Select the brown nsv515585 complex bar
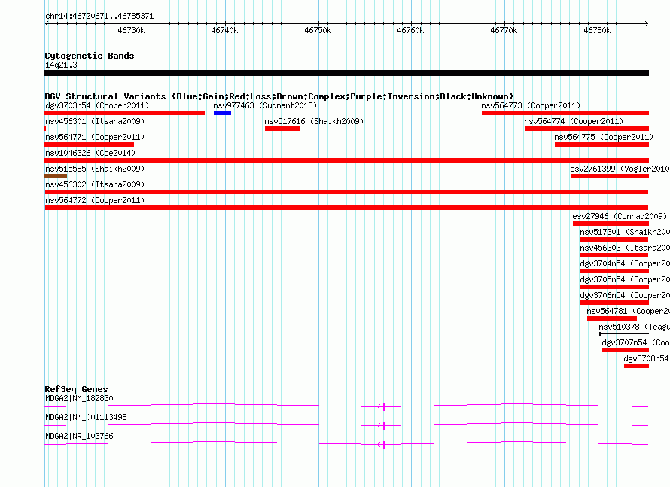The height and width of the screenshot is (487, 670). [x=56, y=176]
